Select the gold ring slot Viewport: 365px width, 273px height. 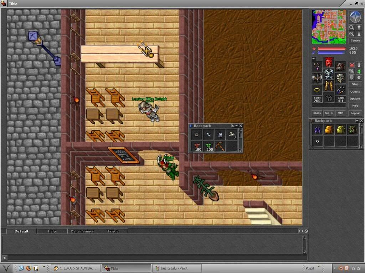point(317,90)
